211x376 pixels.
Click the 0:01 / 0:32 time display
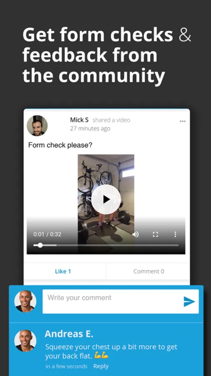(x=47, y=234)
